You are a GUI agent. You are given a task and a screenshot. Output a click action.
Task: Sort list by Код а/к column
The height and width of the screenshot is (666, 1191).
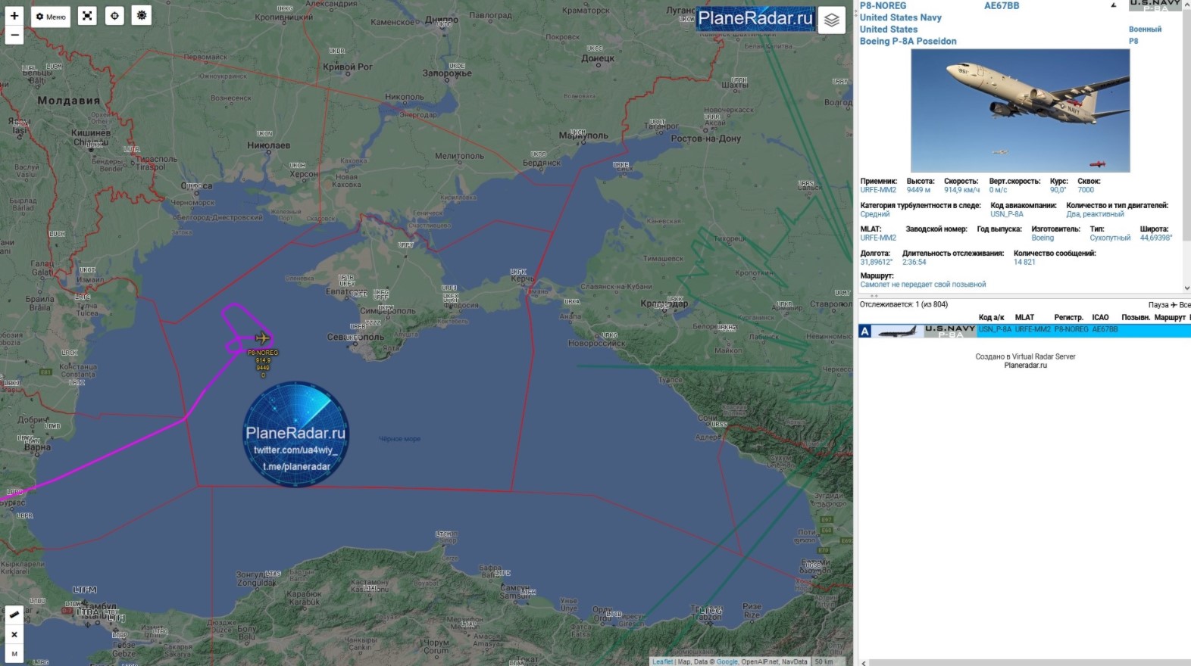coord(991,318)
